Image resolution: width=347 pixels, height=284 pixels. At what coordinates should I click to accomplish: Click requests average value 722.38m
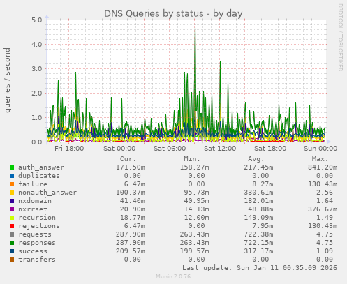point(258,234)
